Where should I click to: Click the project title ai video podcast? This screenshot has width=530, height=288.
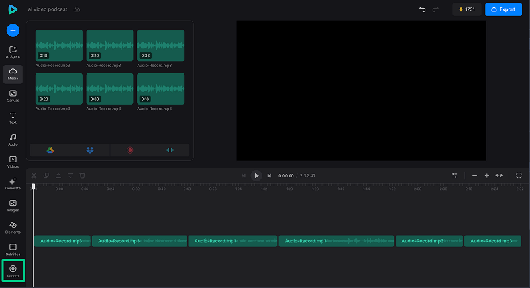48,9
